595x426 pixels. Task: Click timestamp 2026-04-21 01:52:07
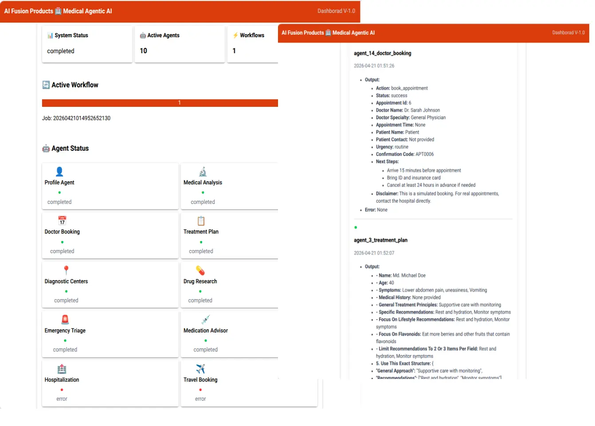tap(374, 253)
